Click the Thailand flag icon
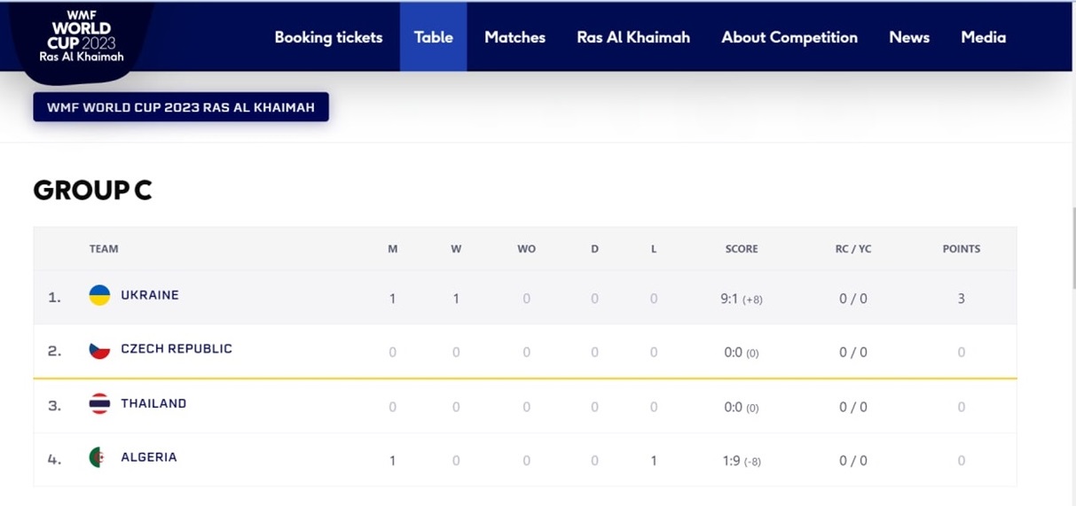1076x506 pixels. pyautogui.click(x=99, y=404)
